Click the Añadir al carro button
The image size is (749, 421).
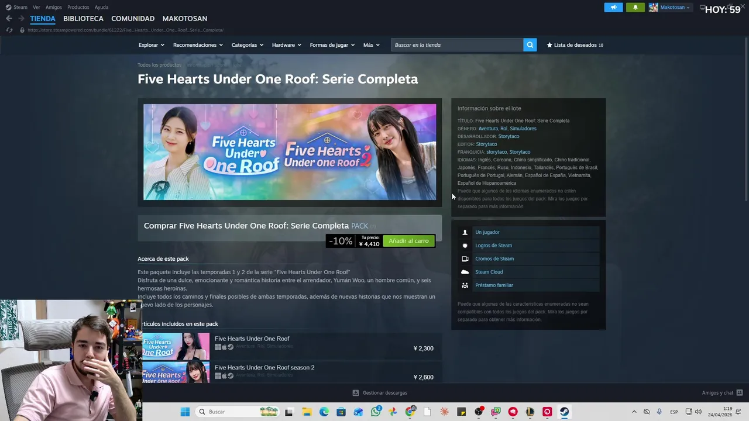pos(408,241)
